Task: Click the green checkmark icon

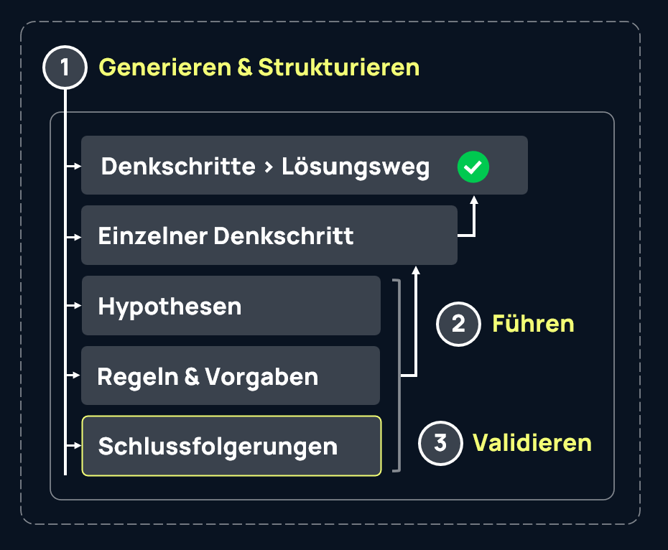Action: (x=473, y=167)
